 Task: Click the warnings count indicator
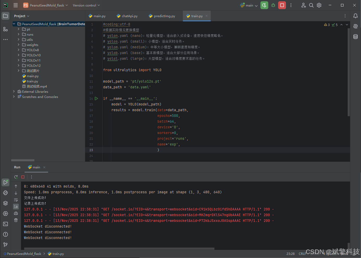pos(327,25)
